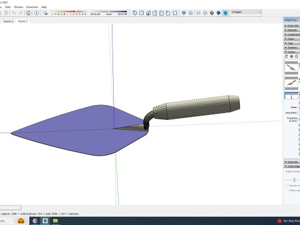Switch to Wireframe style icon
The image size is (300, 225).
click(198, 13)
